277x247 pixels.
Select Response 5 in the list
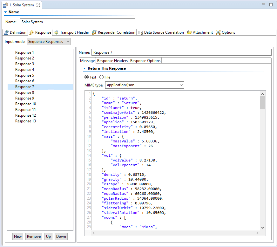[x=40, y=75]
